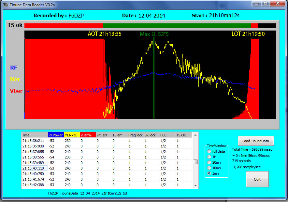Viewport: 288px width, 202px height.
Task: Click the Load TiouneData button
Action: point(256,141)
